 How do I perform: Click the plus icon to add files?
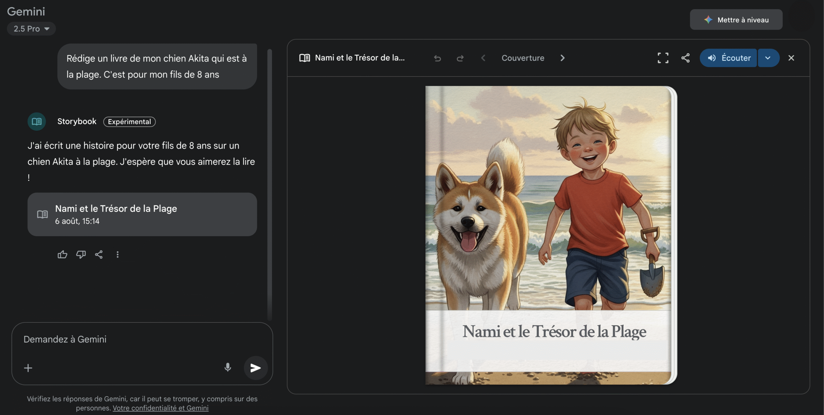[x=28, y=368]
